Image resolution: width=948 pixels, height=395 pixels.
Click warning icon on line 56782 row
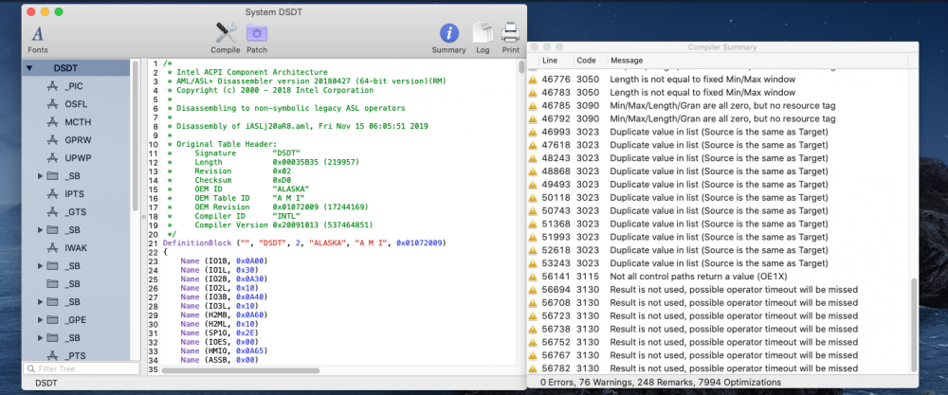click(533, 368)
